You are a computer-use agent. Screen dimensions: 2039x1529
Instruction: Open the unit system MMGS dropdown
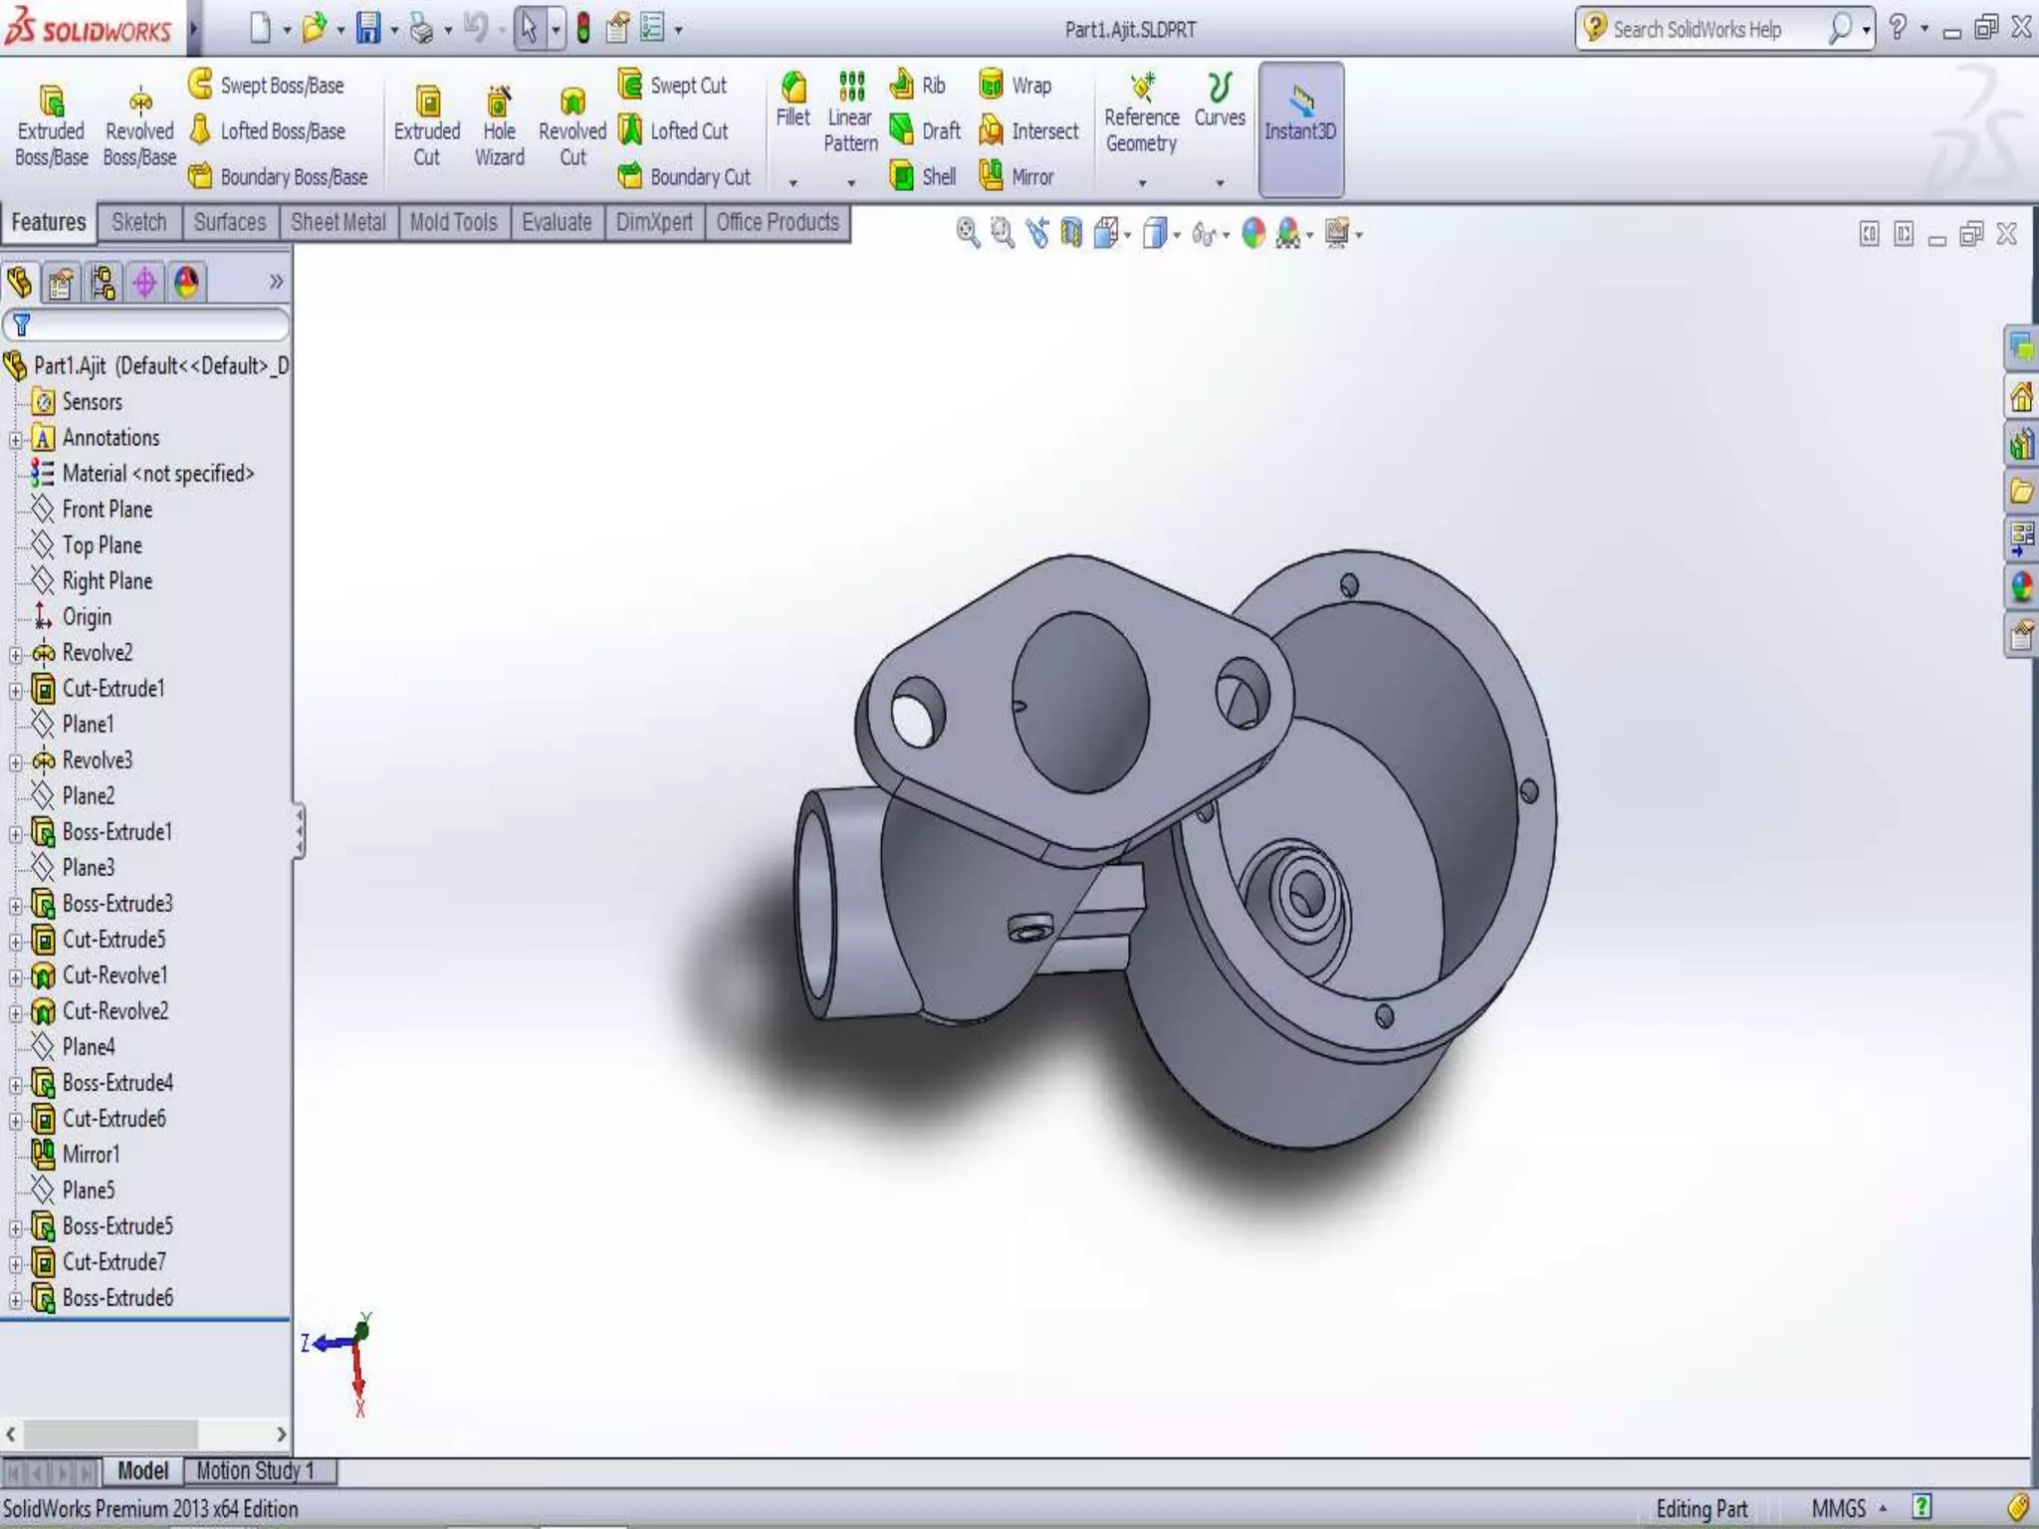coord(1883,1509)
